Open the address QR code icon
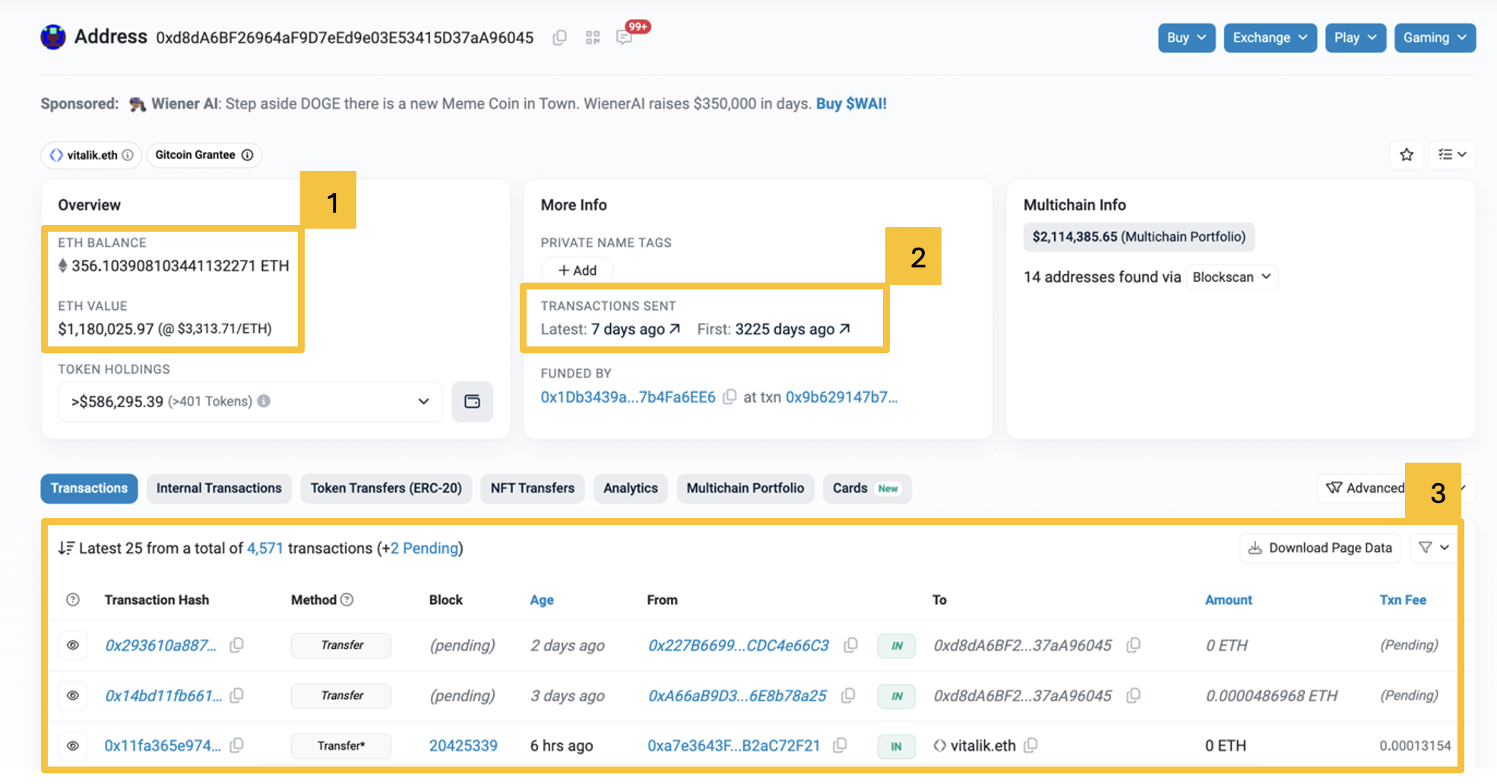 tap(593, 38)
